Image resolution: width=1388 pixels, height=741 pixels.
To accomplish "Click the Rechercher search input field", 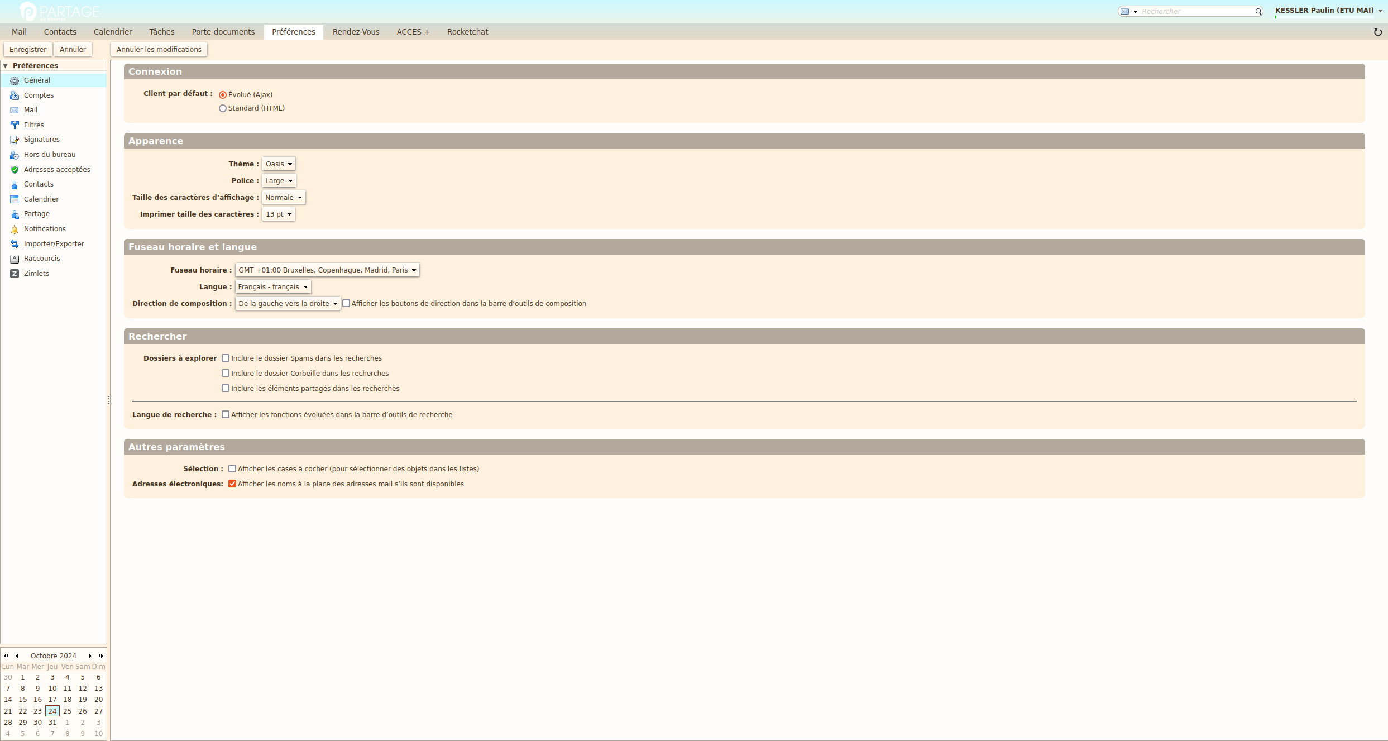I will tap(1195, 12).
